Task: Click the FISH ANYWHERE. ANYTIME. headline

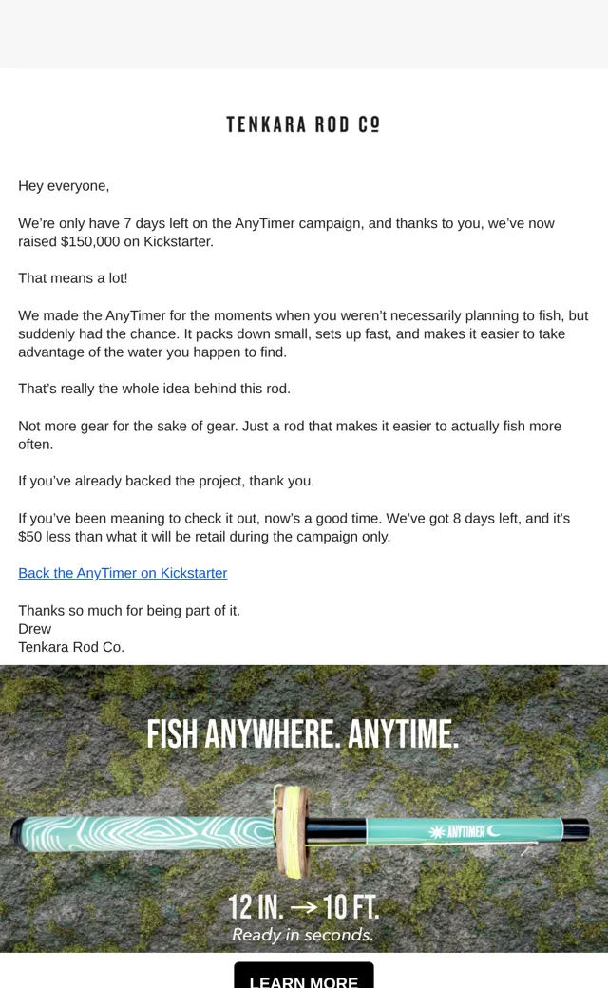Action: [x=303, y=734]
